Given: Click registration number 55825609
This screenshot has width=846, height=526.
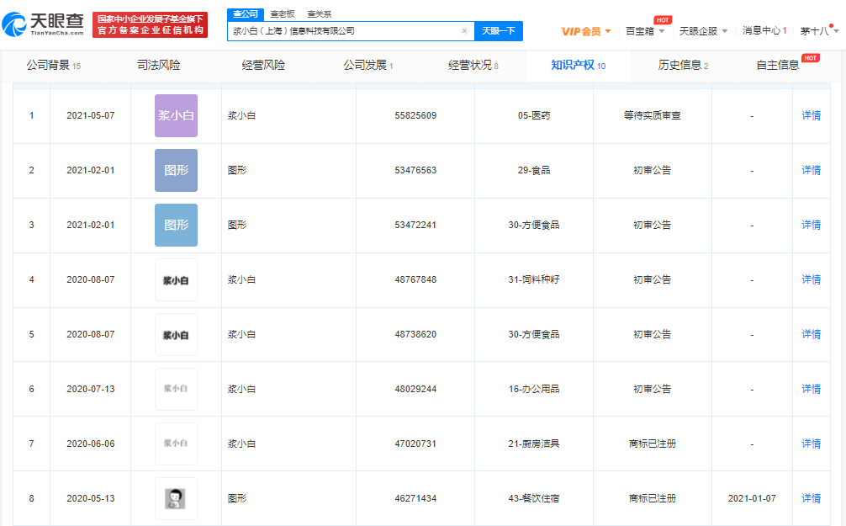Looking at the screenshot, I should pyautogui.click(x=415, y=115).
